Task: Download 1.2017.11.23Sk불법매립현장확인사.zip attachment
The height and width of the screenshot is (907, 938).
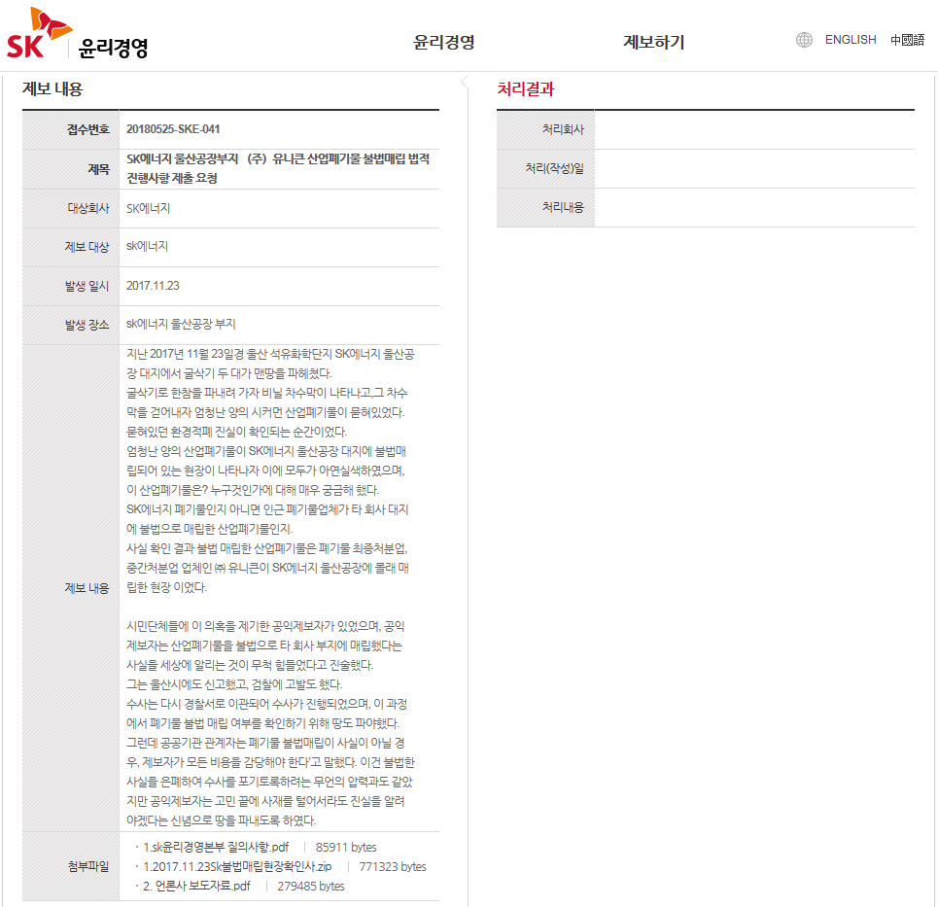Action: [x=237, y=866]
